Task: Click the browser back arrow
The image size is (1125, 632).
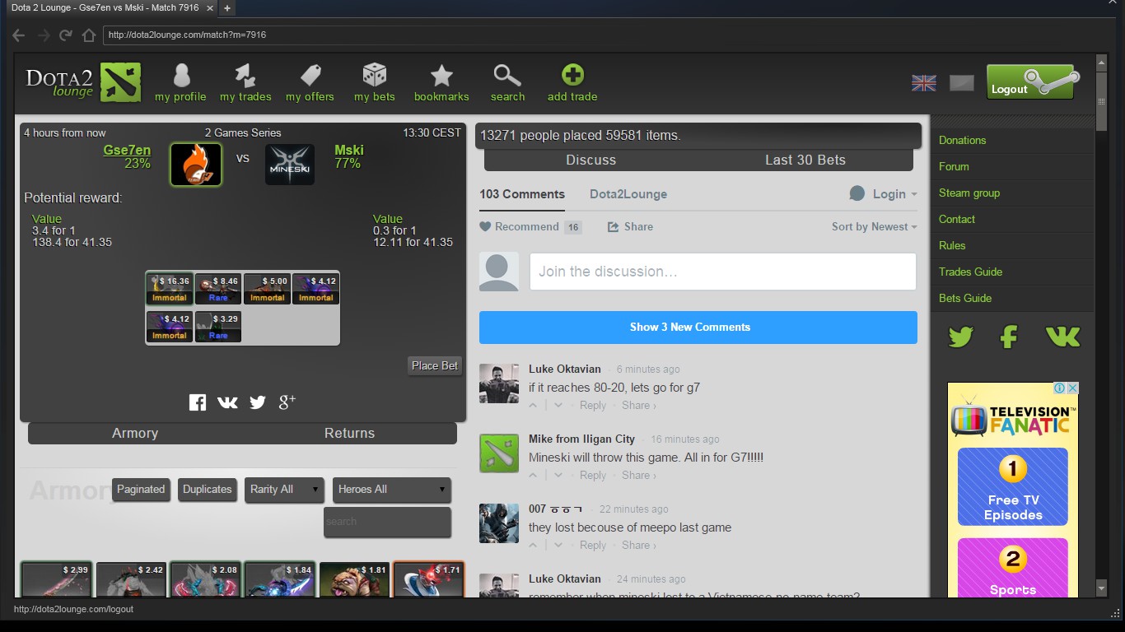Action: point(19,35)
